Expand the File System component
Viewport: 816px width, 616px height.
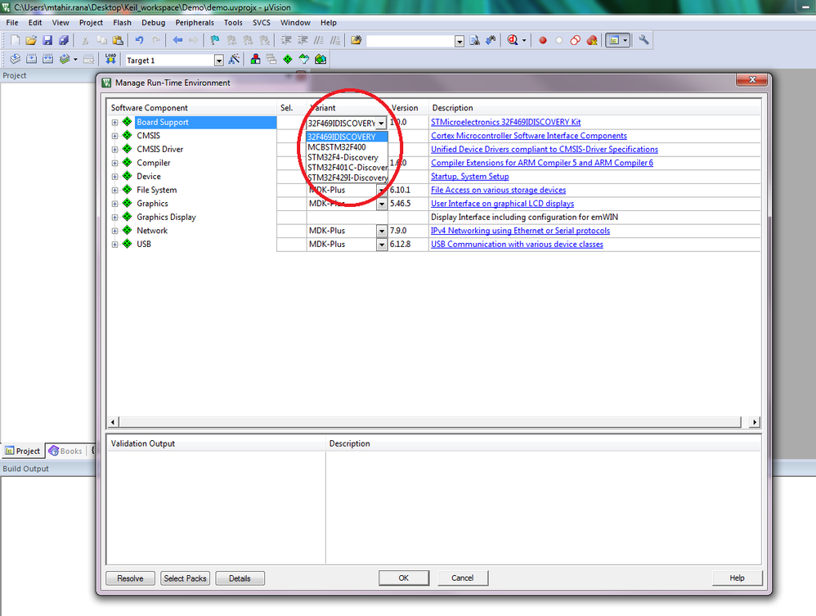[x=114, y=190]
